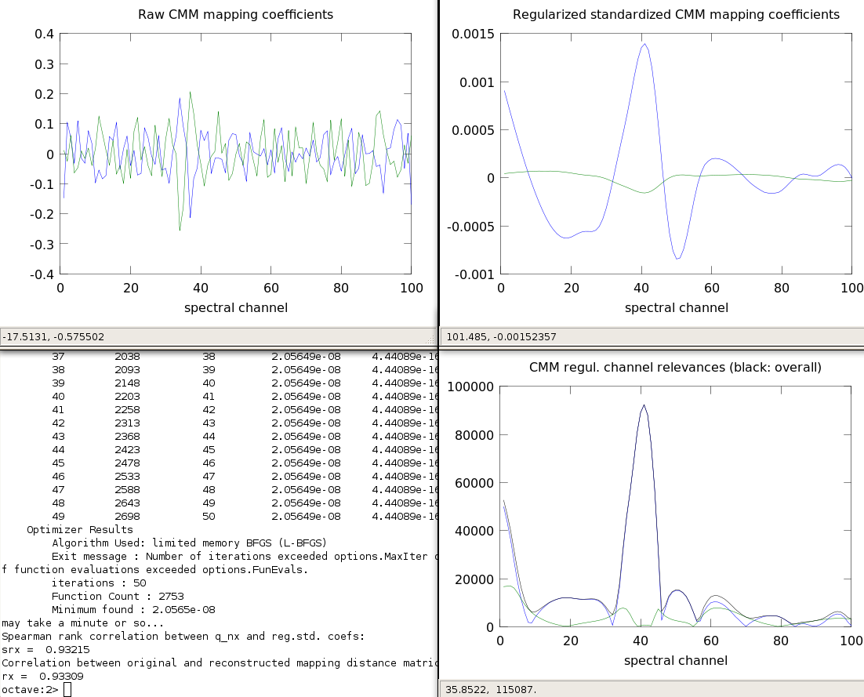864x697 pixels.
Task: Click the 'spectral channel' label under relevances plot
Action: click(x=676, y=660)
